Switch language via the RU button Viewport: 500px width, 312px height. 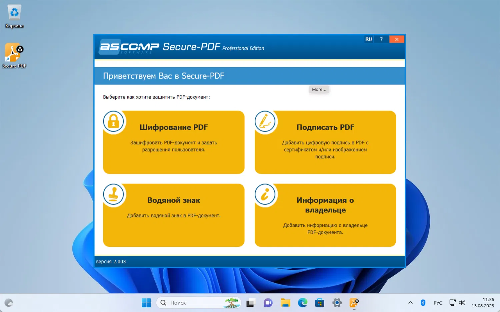click(369, 39)
